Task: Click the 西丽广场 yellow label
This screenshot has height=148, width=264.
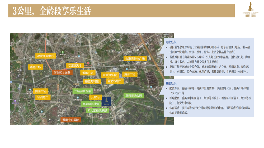Action: (x=35, y=67)
